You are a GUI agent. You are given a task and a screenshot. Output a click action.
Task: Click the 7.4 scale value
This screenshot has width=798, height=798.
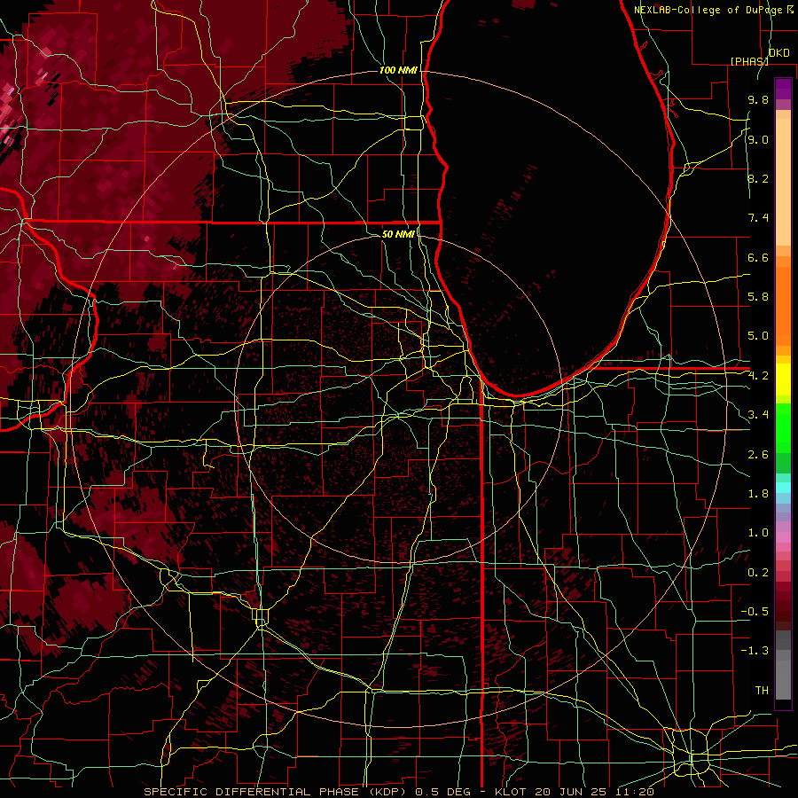(x=758, y=218)
